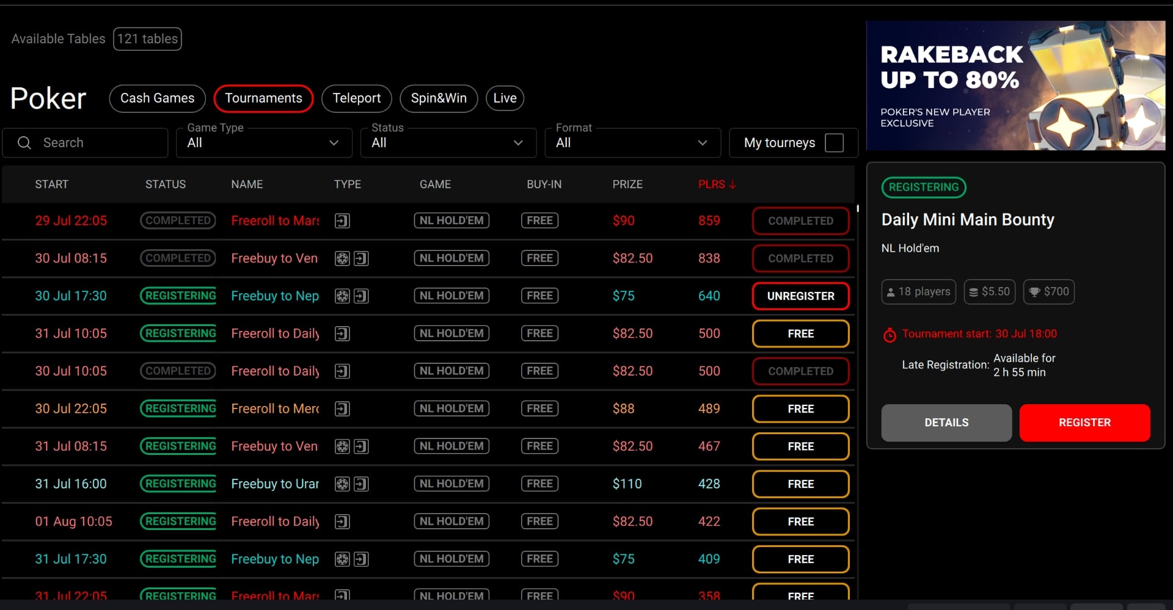
Task: Click the PLRS sort arrow icon
Action: [733, 184]
